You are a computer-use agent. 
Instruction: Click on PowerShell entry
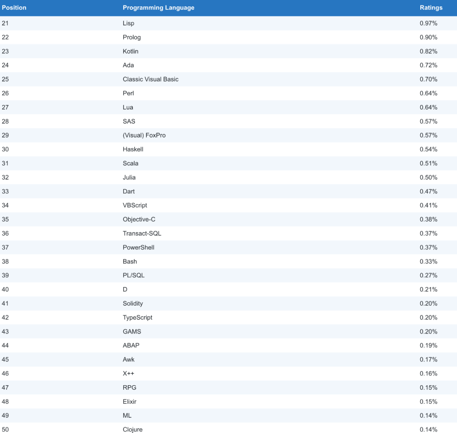pyautogui.click(x=138, y=247)
